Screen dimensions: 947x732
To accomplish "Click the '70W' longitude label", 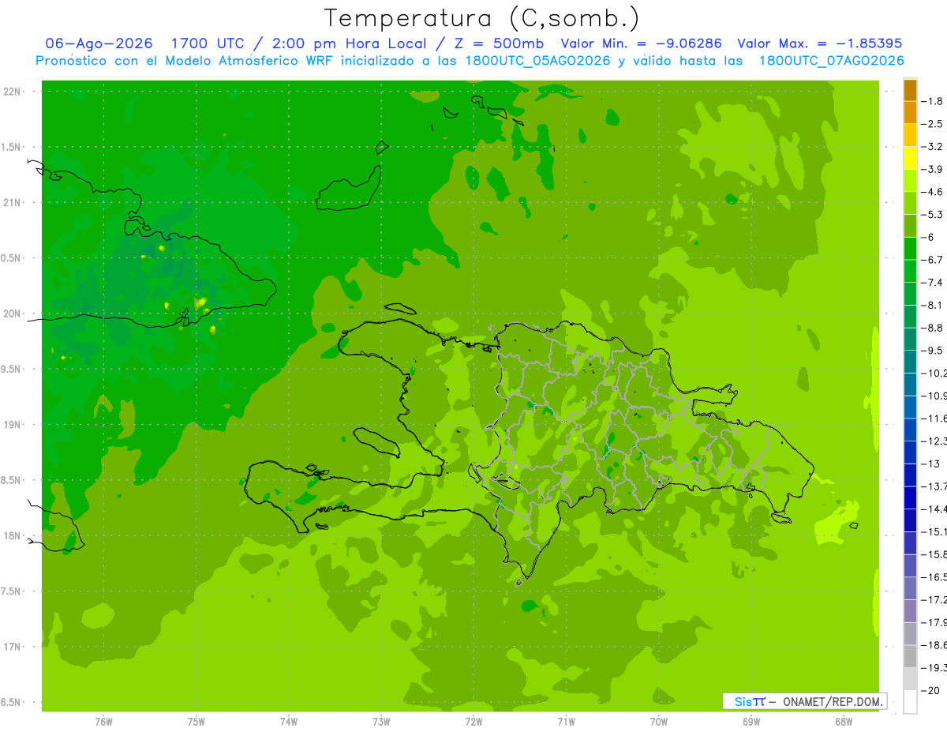I will tap(659, 722).
